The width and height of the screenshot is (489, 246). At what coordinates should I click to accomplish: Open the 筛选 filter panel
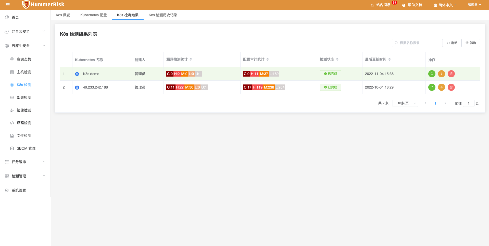471,43
